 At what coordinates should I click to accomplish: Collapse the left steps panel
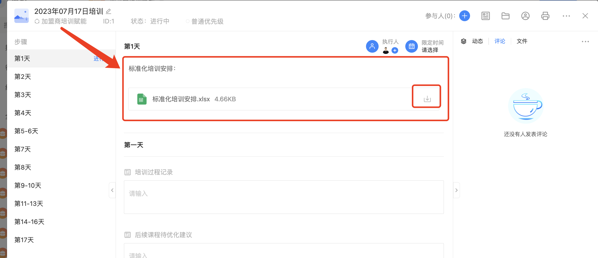tap(112, 190)
